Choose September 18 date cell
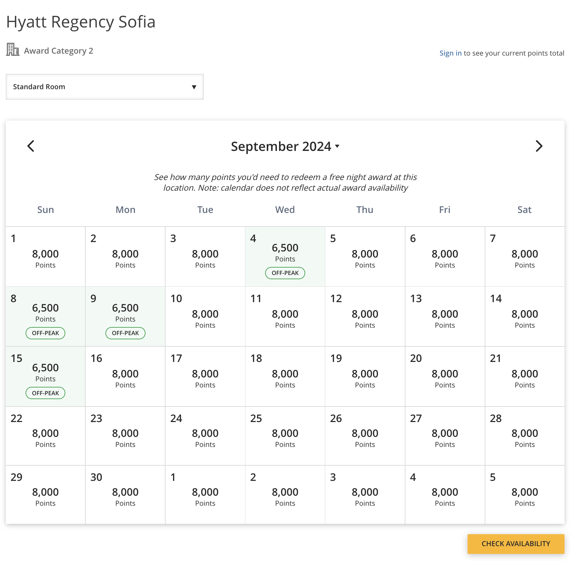Viewport: 571px width, 561px height. (285, 376)
